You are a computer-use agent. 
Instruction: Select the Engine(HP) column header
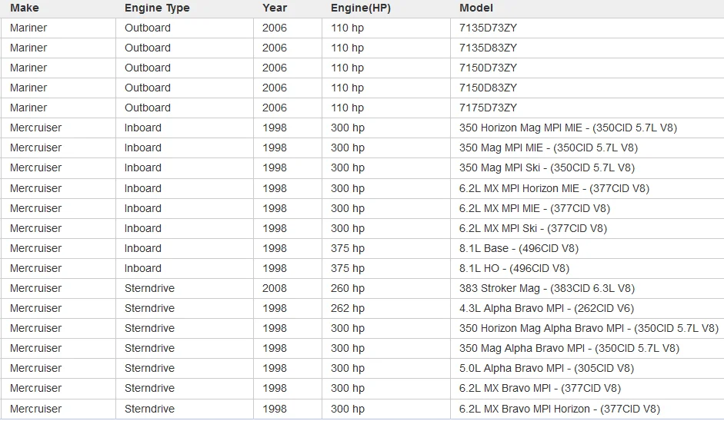point(361,8)
